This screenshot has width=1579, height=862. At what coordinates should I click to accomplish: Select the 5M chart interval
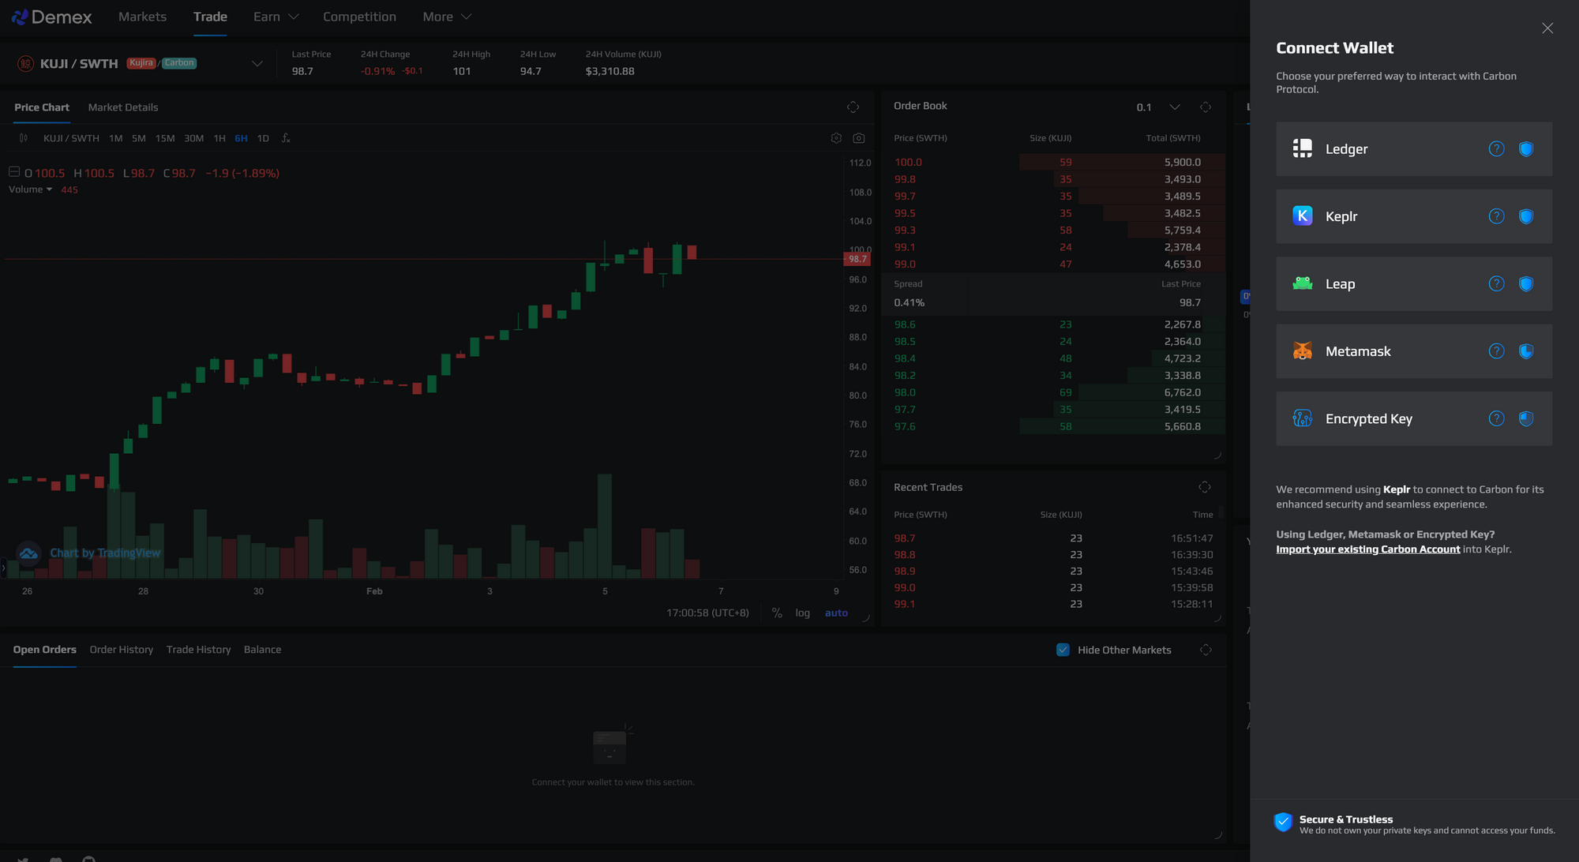(x=139, y=138)
